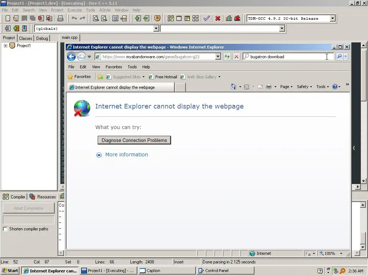Switch to the Caption taskbar window
The image size is (368, 276).
[x=167, y=271]
